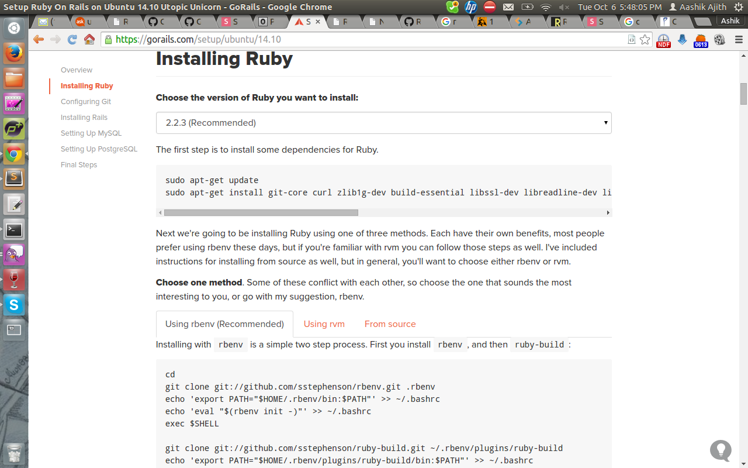The width and height of the screenshot is (748, 468).
Task: Jump to Final Steps section
Action: coord(79,165)
